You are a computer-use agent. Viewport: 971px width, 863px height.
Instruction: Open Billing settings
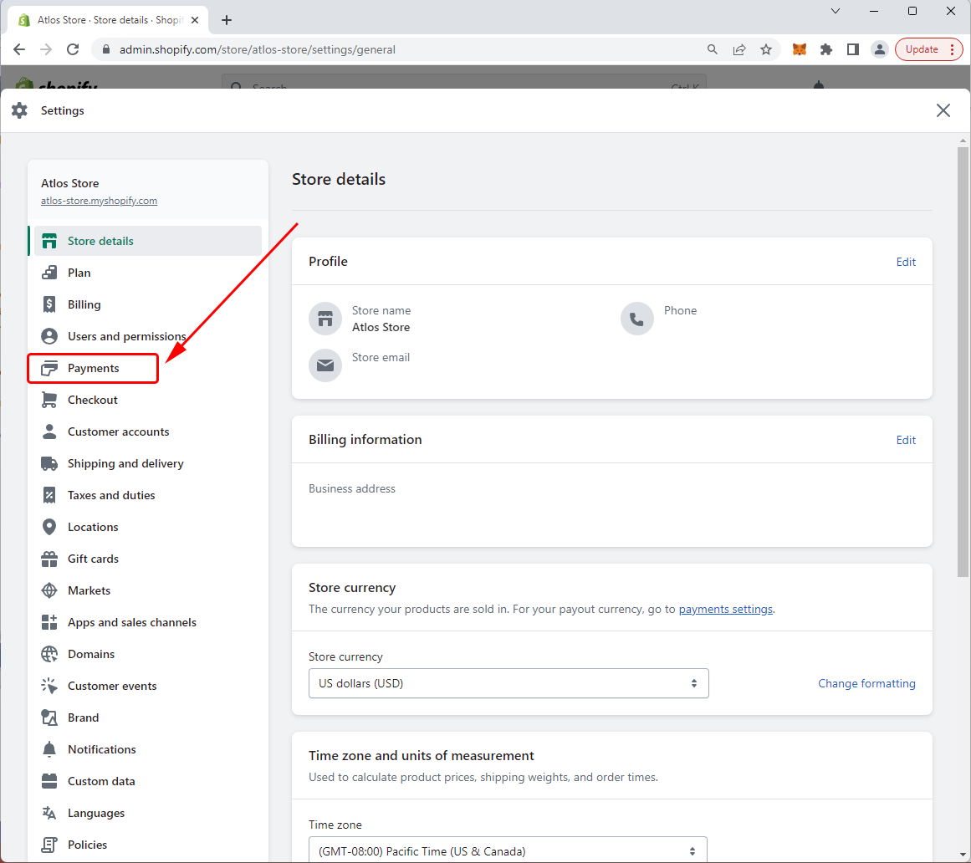click(148, 304)
